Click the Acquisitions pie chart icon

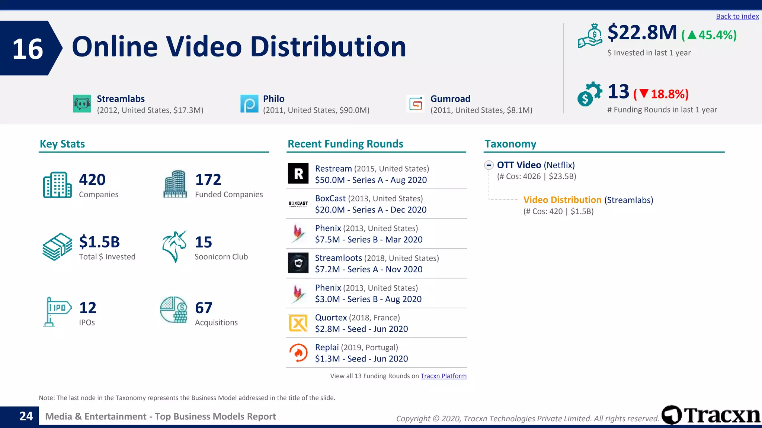[174, 310]
